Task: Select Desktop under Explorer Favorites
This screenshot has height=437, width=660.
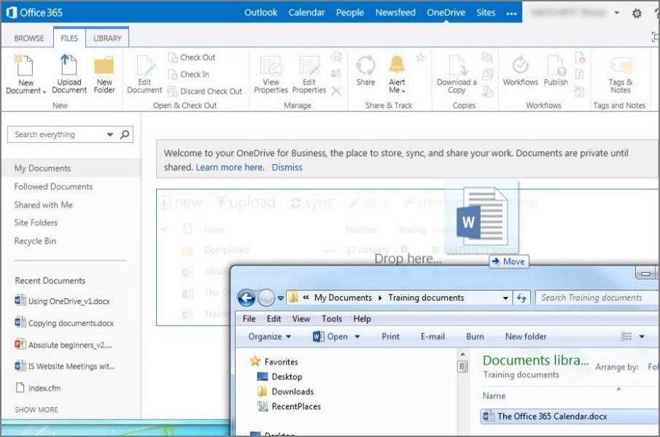Action: (279, 376)
